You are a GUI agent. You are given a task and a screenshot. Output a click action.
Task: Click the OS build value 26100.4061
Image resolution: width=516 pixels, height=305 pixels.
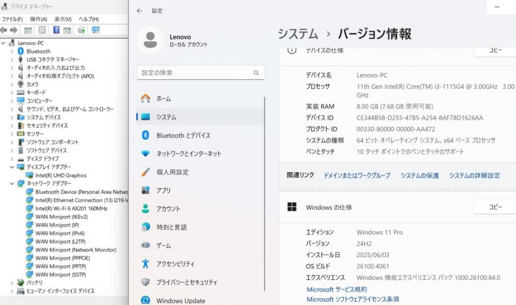tap(373, 266)
